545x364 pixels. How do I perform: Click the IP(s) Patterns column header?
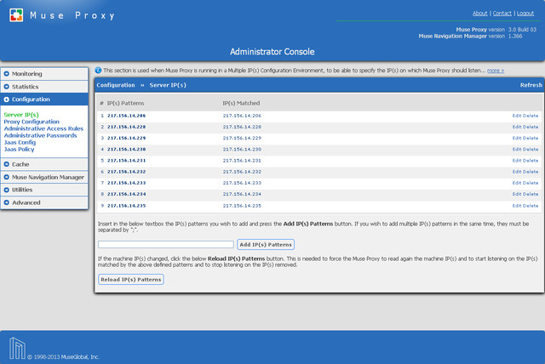point(125,103)
